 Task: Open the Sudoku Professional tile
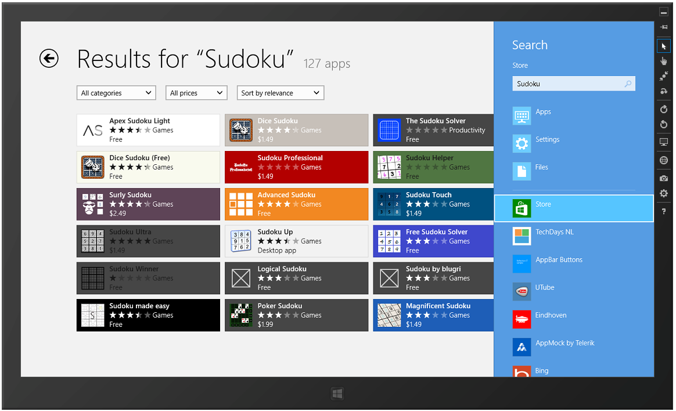[297, 167]
